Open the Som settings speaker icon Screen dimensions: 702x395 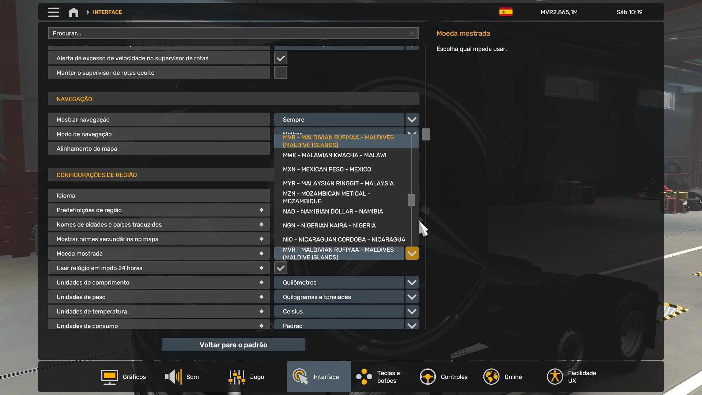[x=173, y=377]
